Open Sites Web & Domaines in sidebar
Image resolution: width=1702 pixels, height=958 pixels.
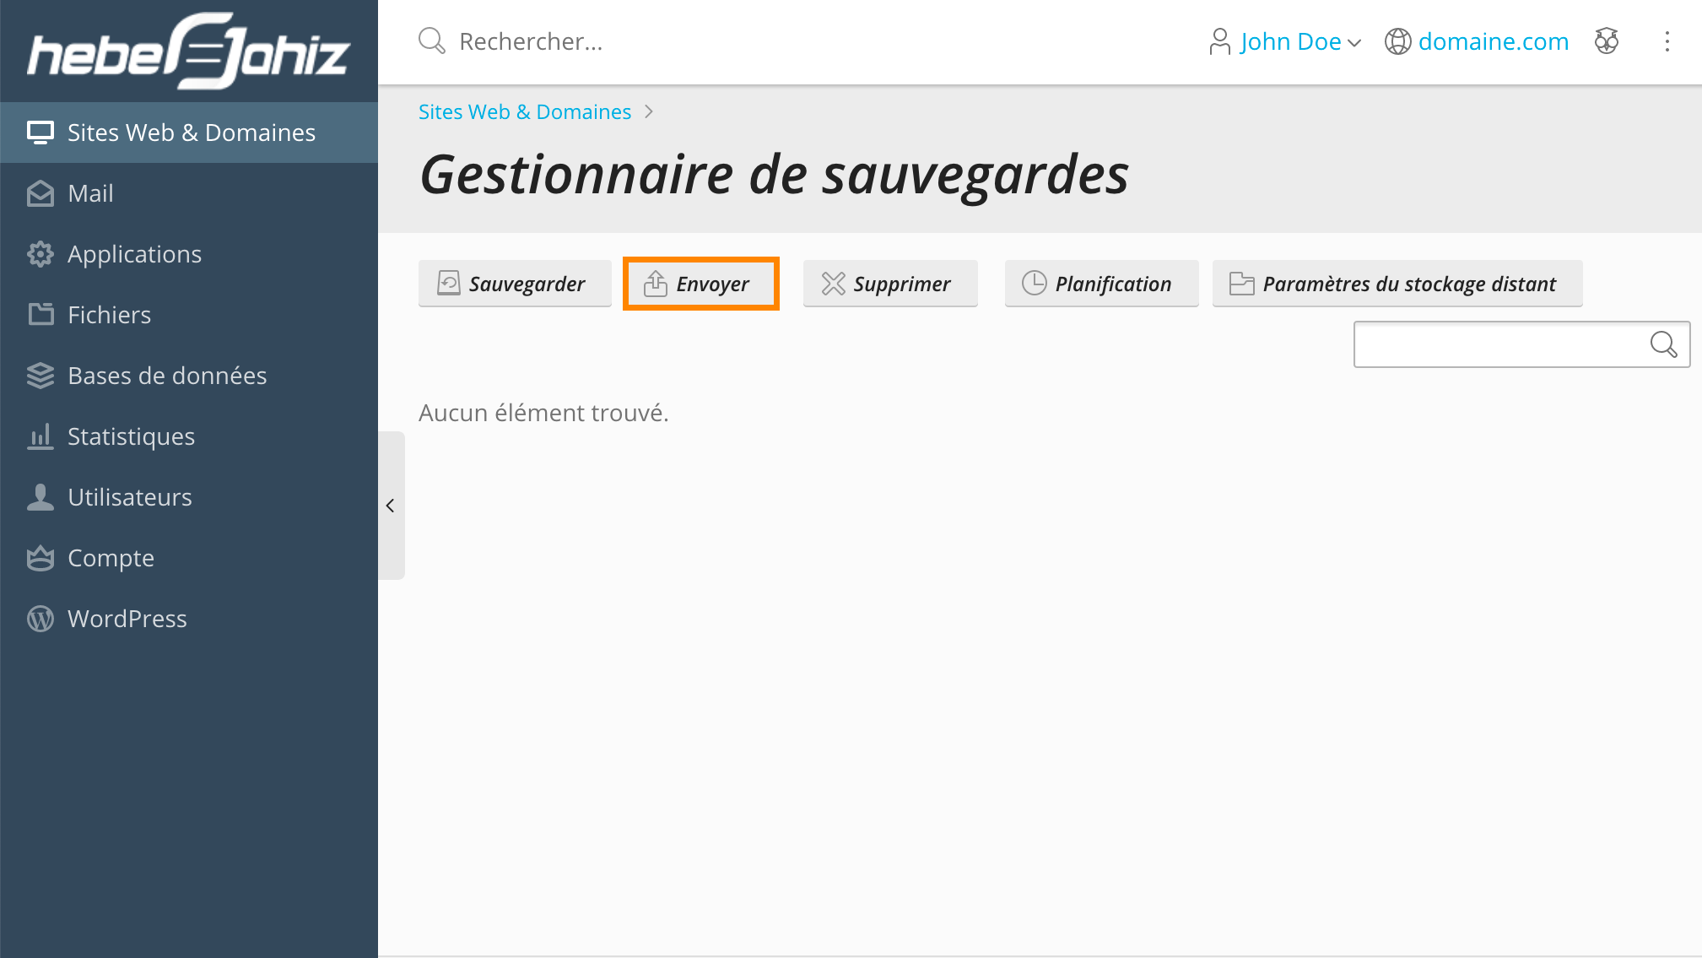pyautogui.click(x=189, y=133)
